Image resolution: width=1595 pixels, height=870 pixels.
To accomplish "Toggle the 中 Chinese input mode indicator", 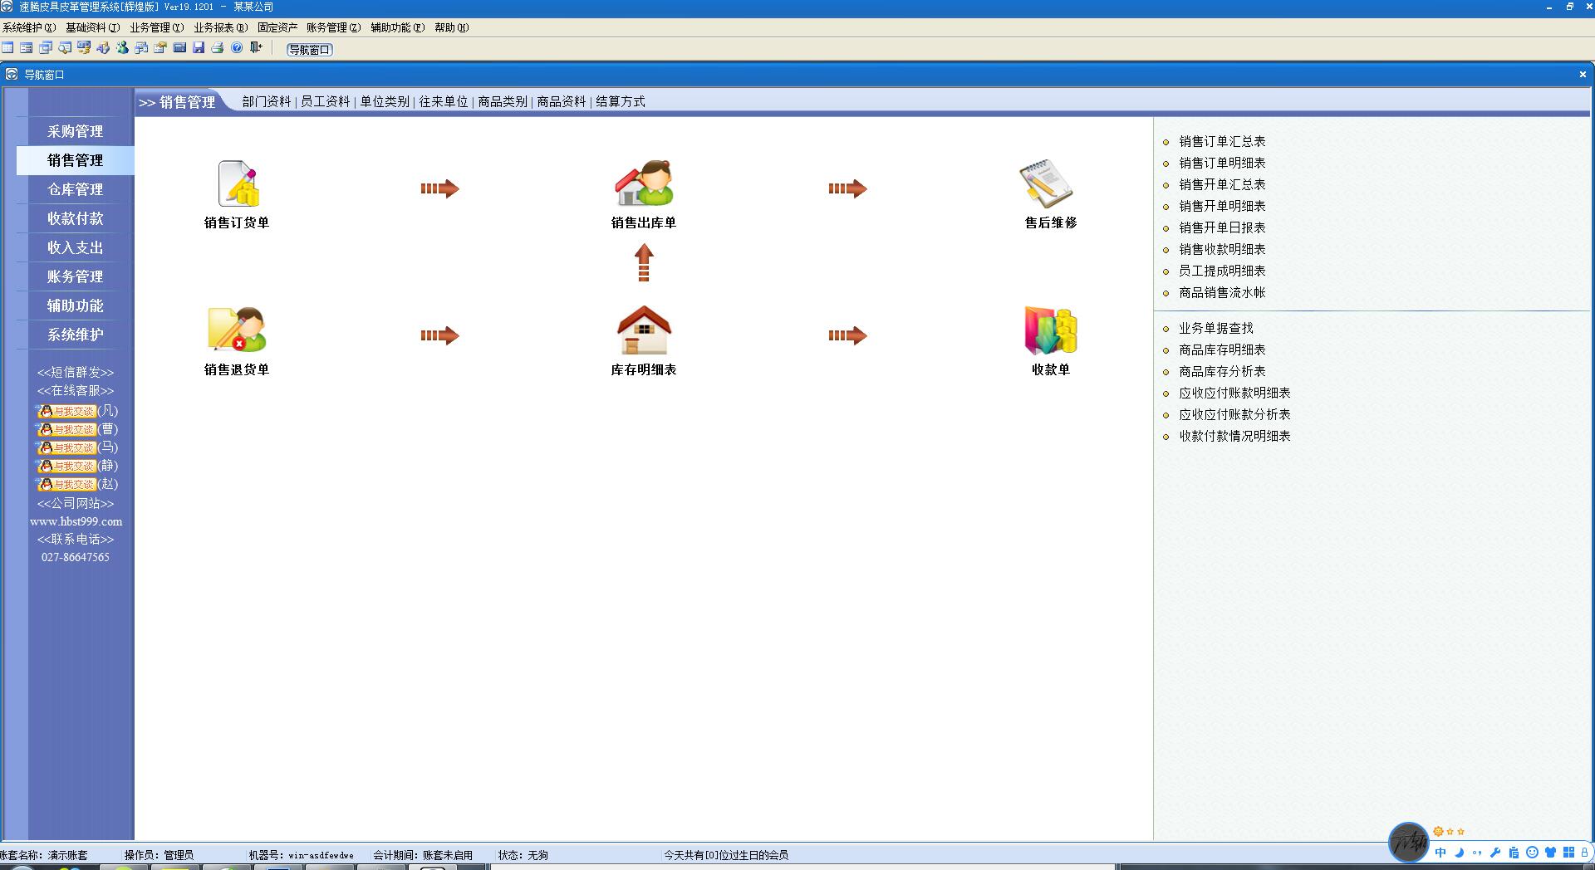I will tap(1440, 853).
